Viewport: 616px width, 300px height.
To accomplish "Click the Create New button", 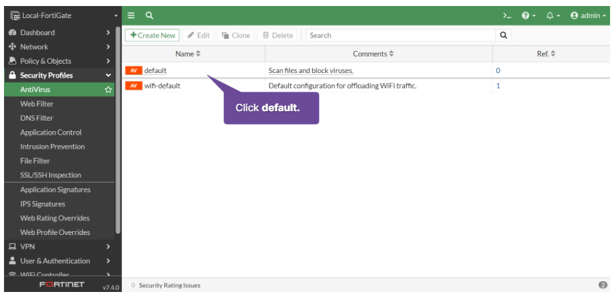I will [x=152, y=35].
